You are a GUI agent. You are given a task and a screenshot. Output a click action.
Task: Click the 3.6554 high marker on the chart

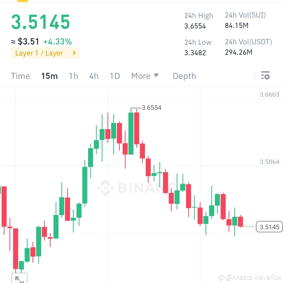[x=151, y=108]
